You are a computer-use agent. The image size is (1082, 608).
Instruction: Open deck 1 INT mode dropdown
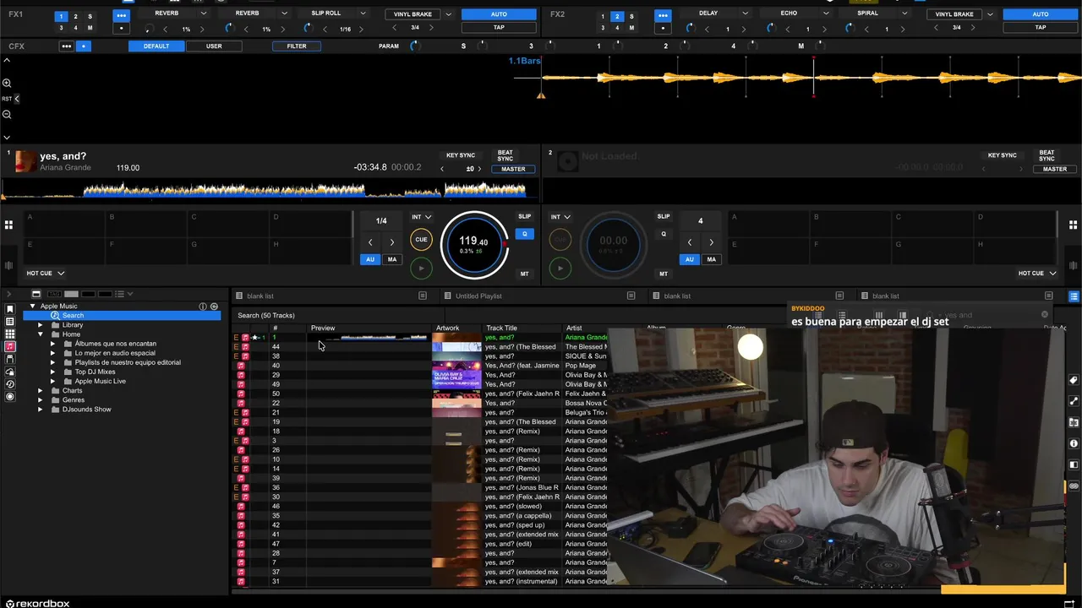tap(421, 217)
